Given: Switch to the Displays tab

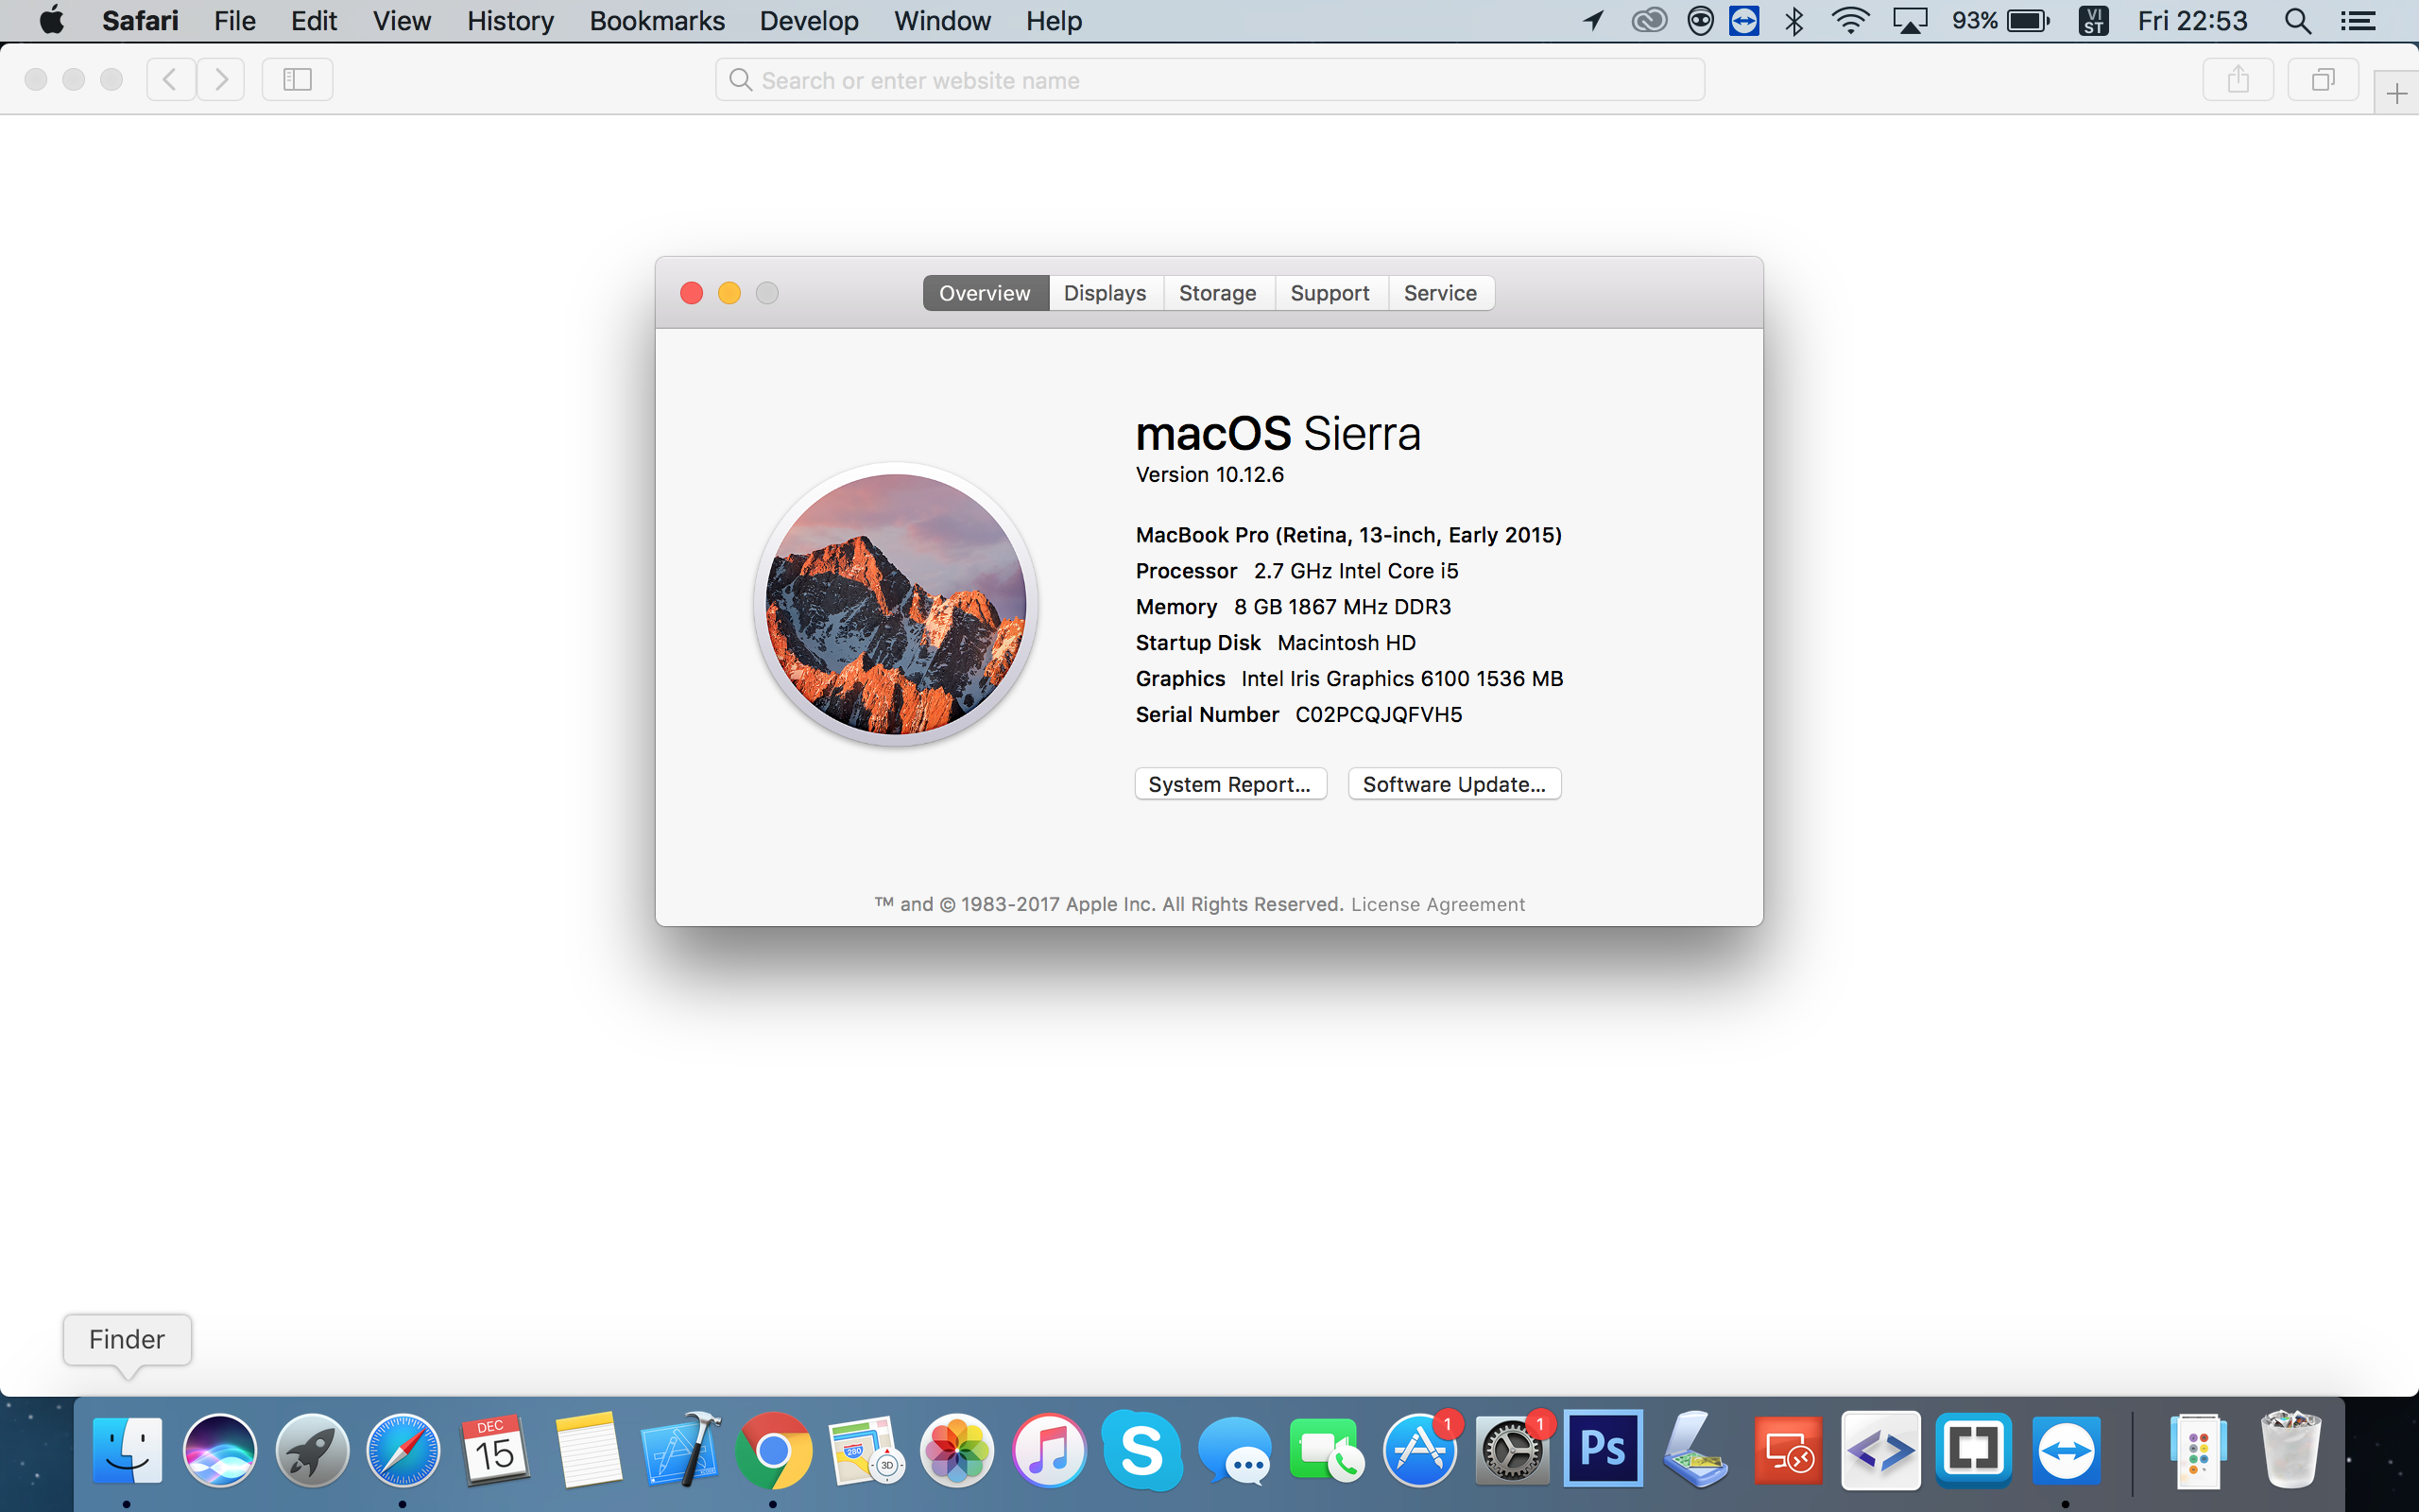Looking at the screenshot, I should coord(1105,293).
